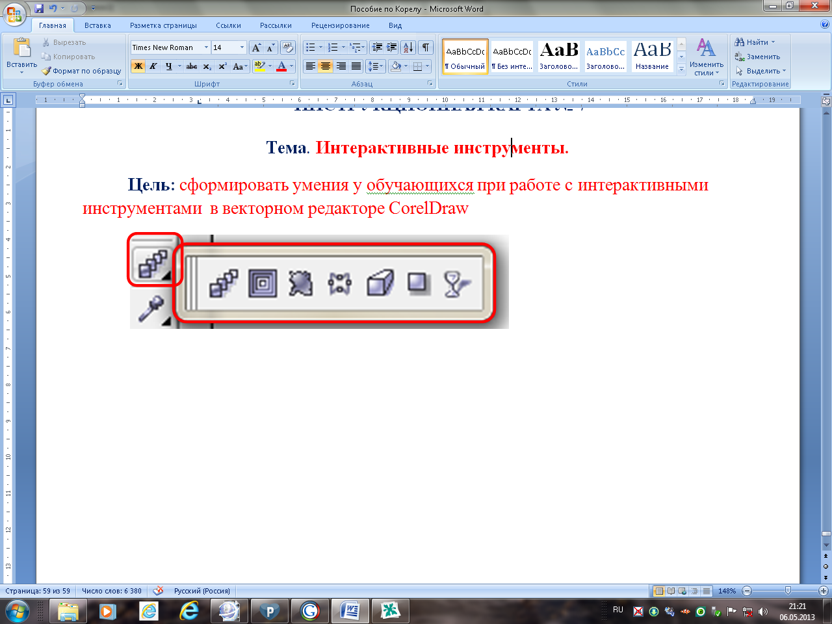Image resolution: width=832 pixels, height=624 pixels.
Task: Click the Paste (Вставить) clipboard icon
Action: (21, 49)
